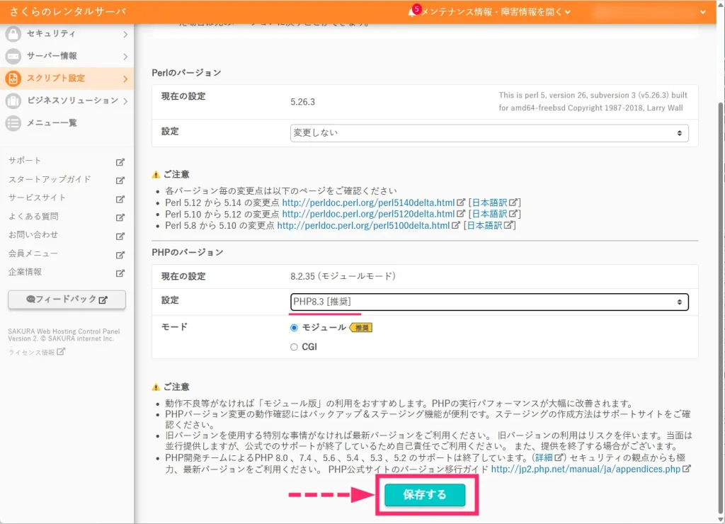The height and width of the screenshot is (524, 725).
Task: Click the menu list icon in sidebar
Action: [13, 123]
